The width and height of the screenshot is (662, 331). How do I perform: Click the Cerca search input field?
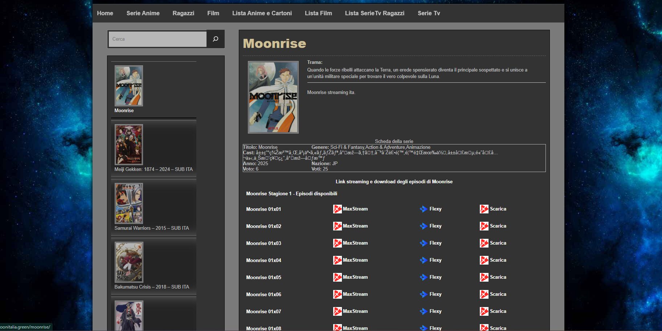(x=158, y=39)
